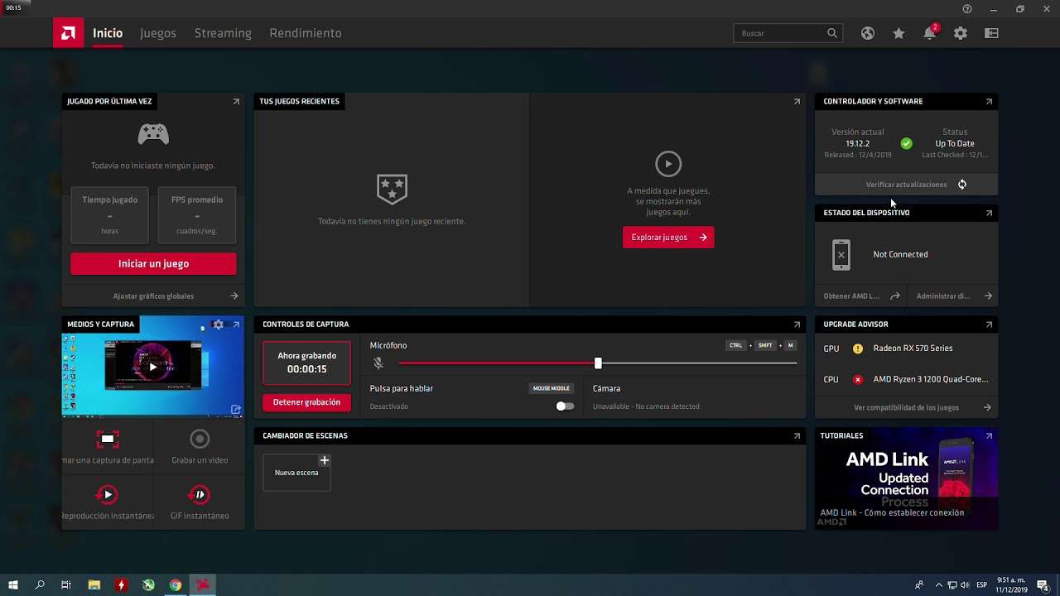Toggle the sidebar panel icon
Image resolution: width=1060 pixels, height=596 pixels.
tap(991, 33)
